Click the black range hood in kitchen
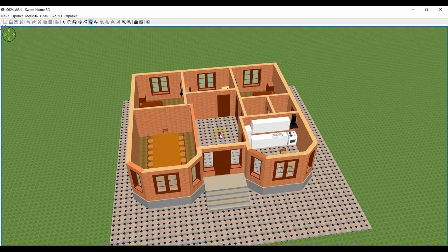Image resolution: width=448 pixels, height=252 pixels. (x=294, y=121)
